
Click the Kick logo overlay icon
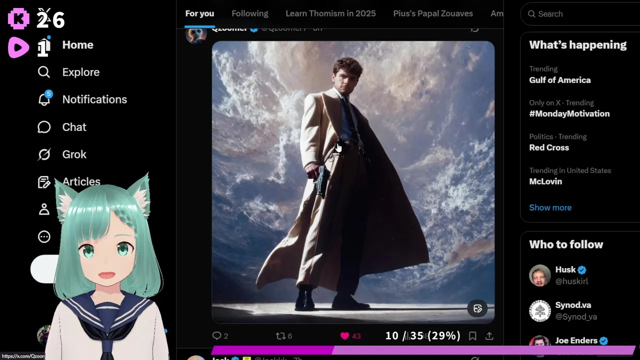(x=19, y=19)
